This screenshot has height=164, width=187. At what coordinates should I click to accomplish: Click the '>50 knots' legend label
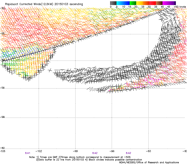(180, 7)
